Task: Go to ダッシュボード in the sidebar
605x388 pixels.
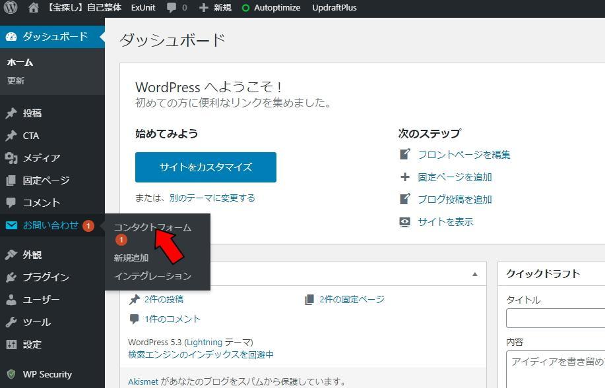Action: (55, 37)
